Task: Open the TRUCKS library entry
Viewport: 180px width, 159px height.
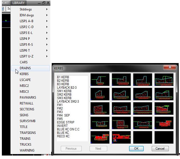Action: tap(31, 144)
